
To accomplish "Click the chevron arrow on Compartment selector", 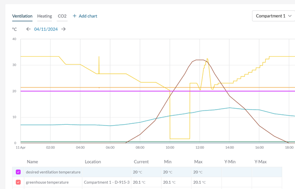I will point(290,16).
